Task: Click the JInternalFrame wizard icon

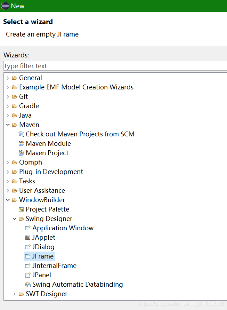Action: click(x=28, y=266)
